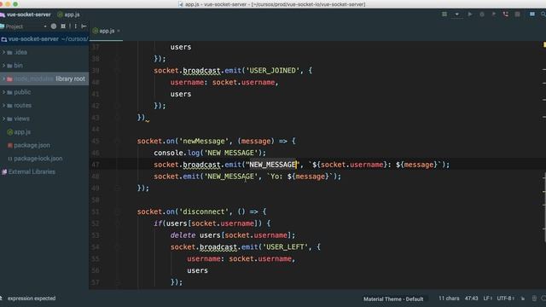Click collapse-all icon in Project panel
The image size is (546, 307).
63,26
